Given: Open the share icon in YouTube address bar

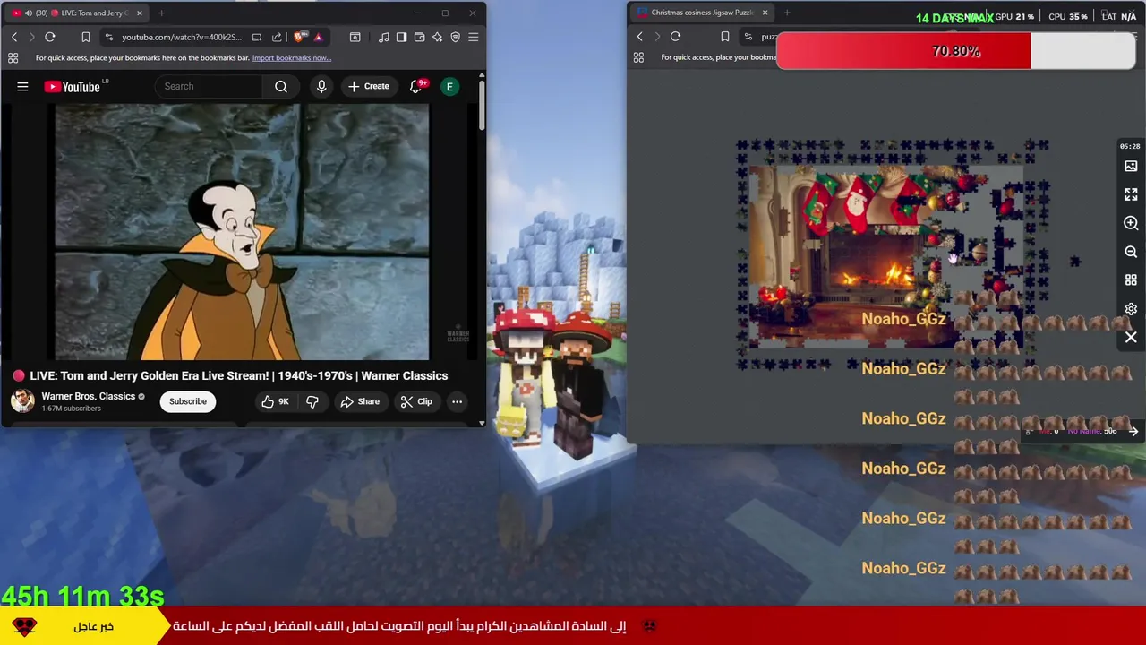Looking at the screenshot, I should tap(277, 37).
